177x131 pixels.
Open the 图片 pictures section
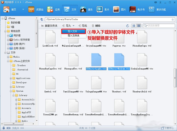116,10
